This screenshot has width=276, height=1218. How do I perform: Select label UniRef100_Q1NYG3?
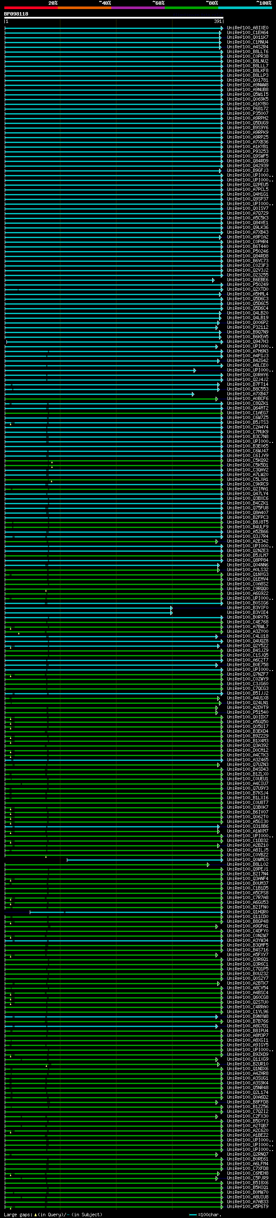click(248, 575)
